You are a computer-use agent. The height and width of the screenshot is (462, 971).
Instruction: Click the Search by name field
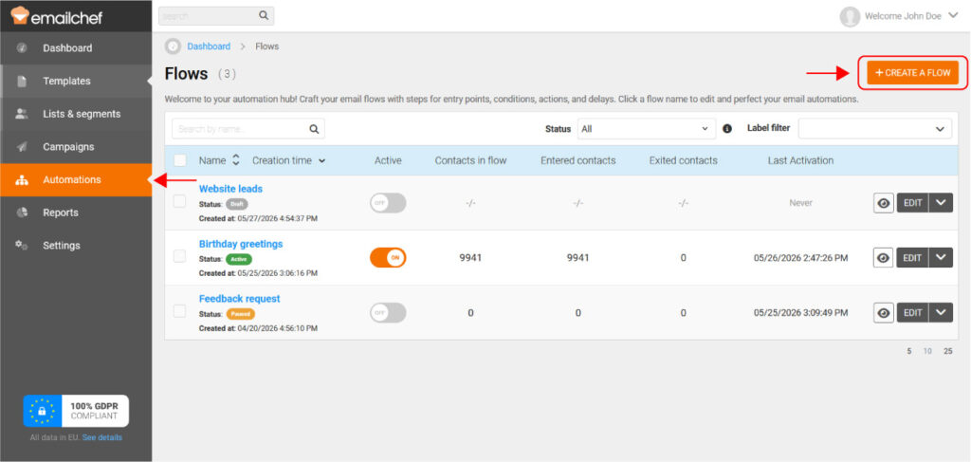point(247,129)
